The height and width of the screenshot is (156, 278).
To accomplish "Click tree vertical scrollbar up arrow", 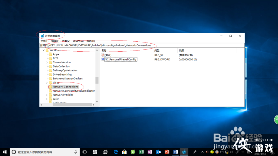I will coord(97,50).
